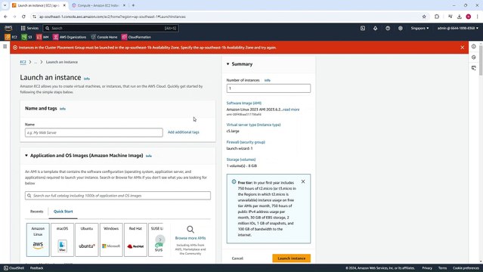Click Virtual server type summary link

click(253, 125)
